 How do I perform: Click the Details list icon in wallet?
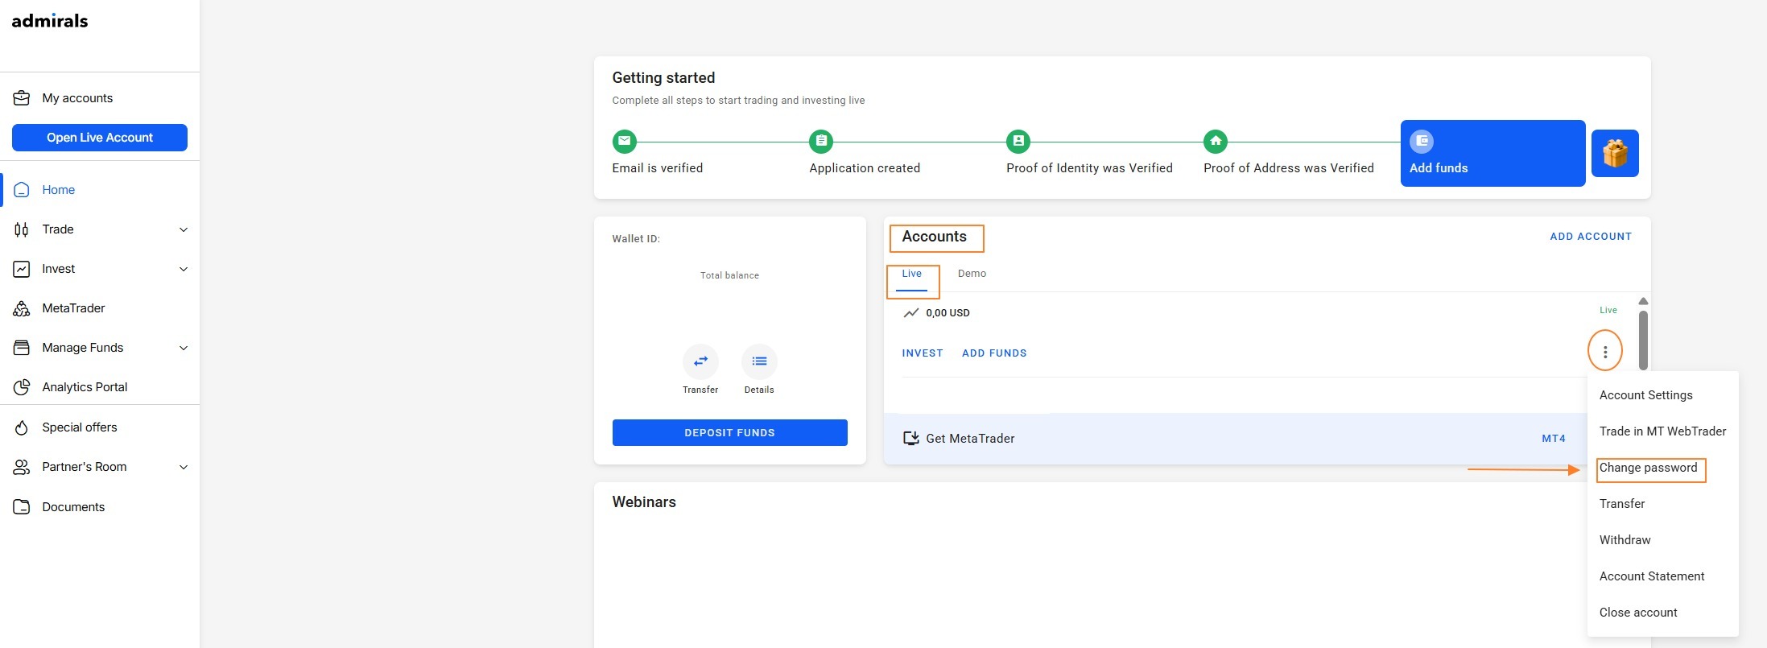759,361
